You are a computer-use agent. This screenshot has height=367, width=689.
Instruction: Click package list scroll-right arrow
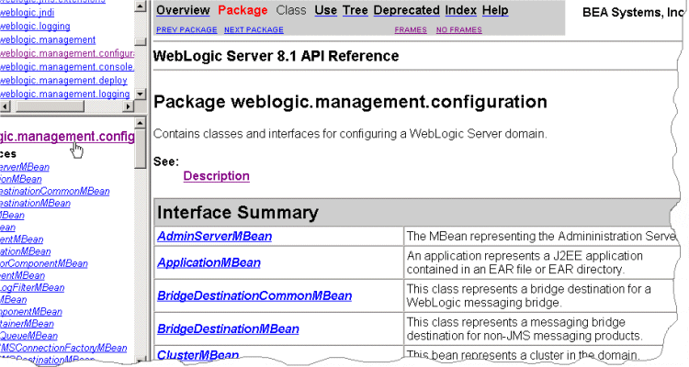coord(128,106)
